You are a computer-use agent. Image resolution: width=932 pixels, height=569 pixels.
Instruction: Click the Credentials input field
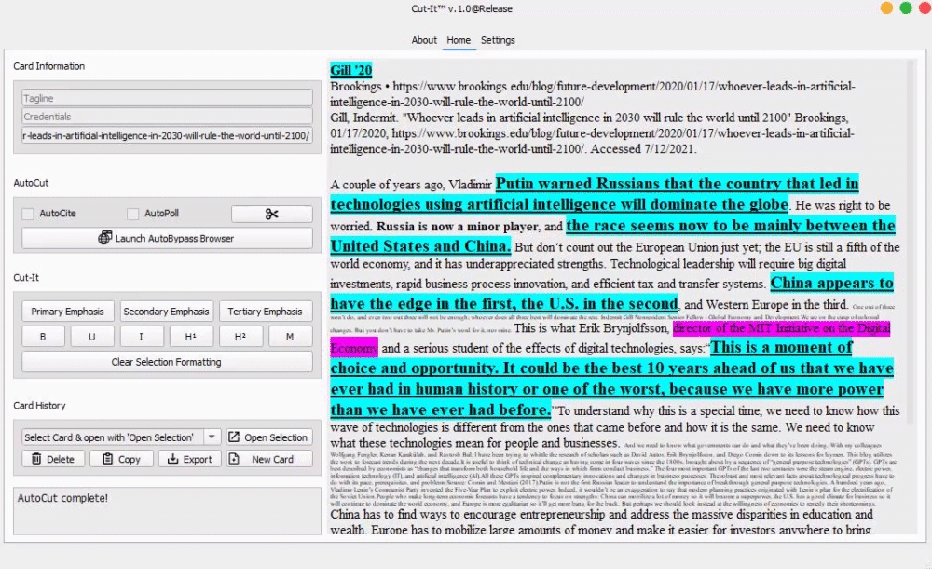tap(167, 117)
